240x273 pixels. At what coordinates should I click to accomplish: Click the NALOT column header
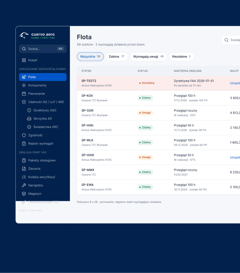(x=234, y=71)
